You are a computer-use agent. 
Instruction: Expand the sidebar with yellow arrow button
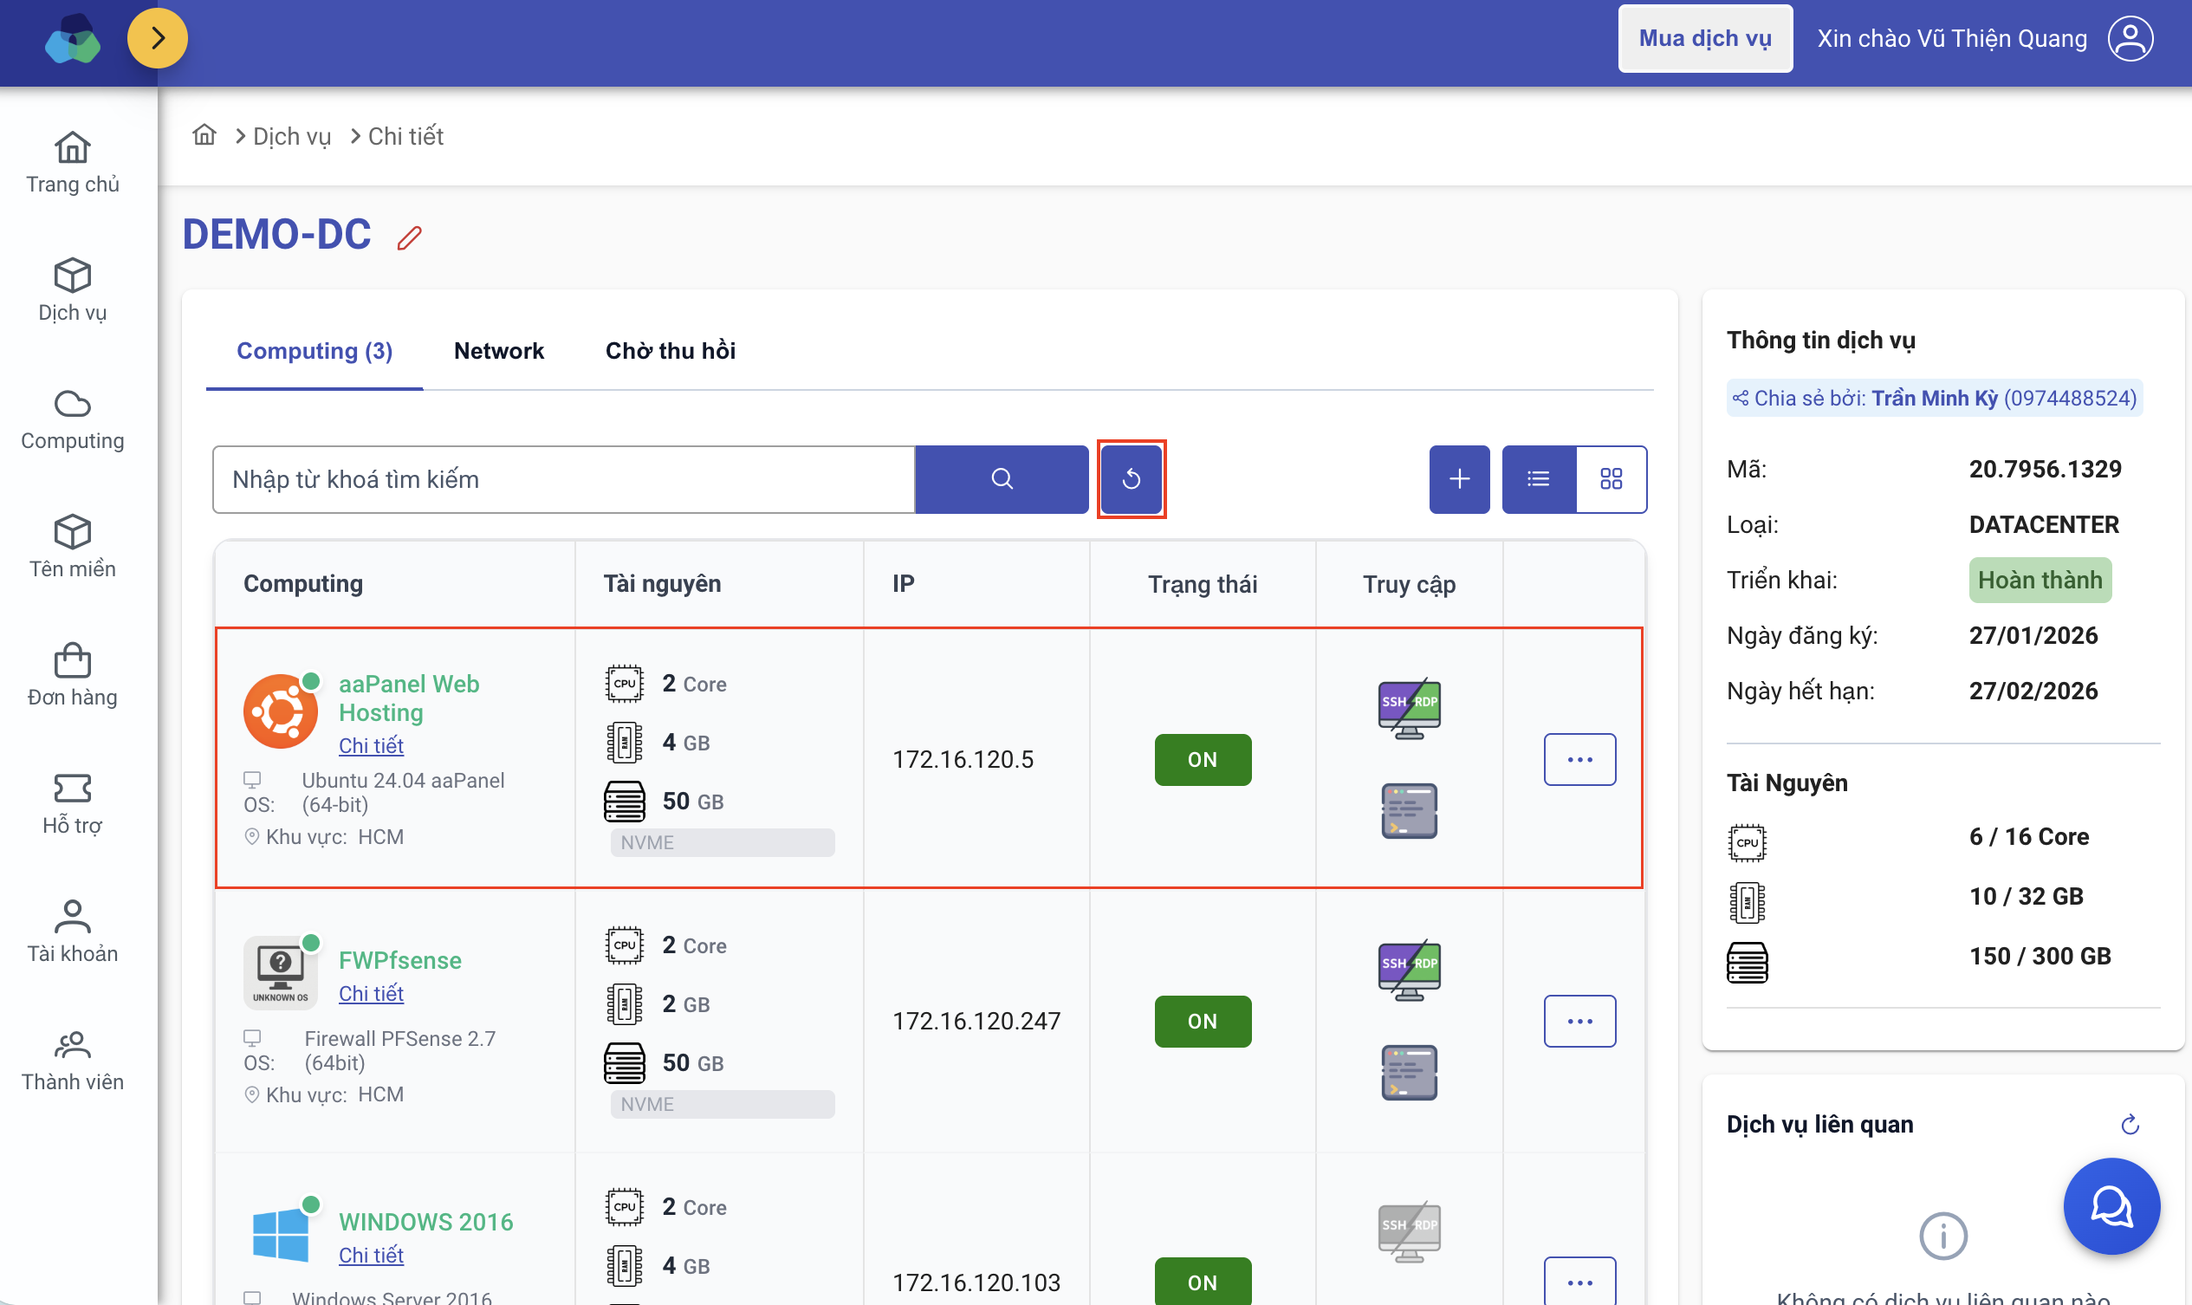158,39
